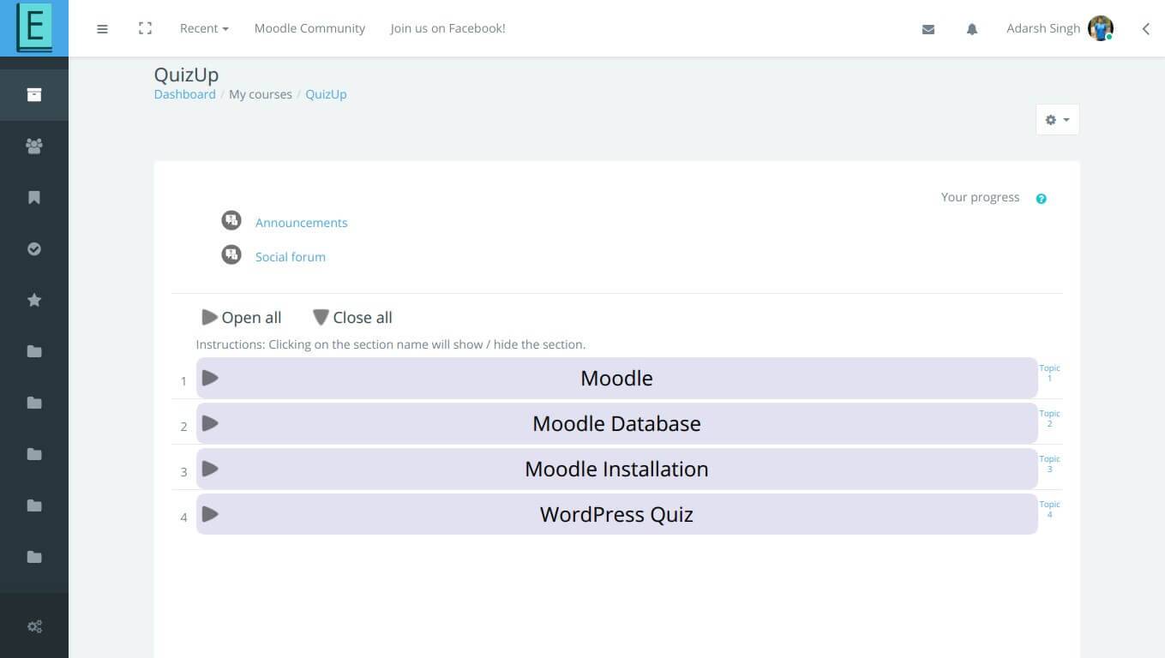Click the My courses breadcrumb text

tap(261, 94)
